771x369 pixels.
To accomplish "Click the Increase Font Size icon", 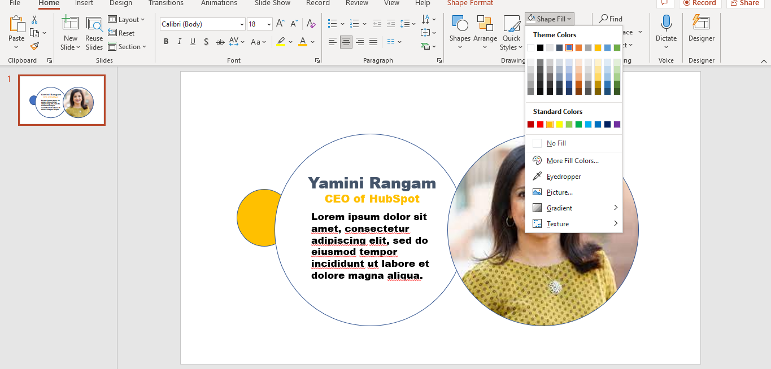I will 280,24.
